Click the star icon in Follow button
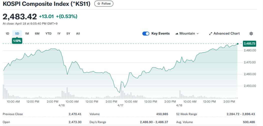 coord(99,3)
